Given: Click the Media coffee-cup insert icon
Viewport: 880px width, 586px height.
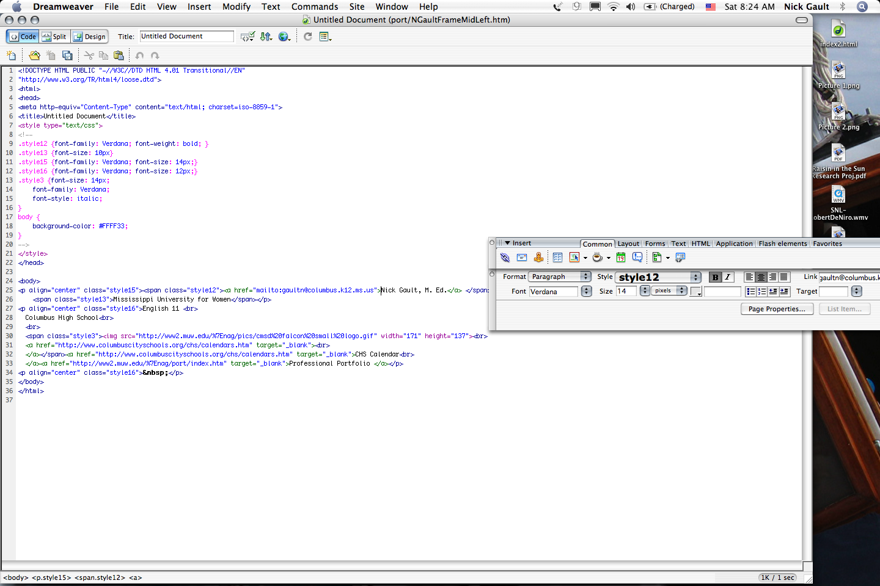Looking at the screenshot, I should (598, 258).
